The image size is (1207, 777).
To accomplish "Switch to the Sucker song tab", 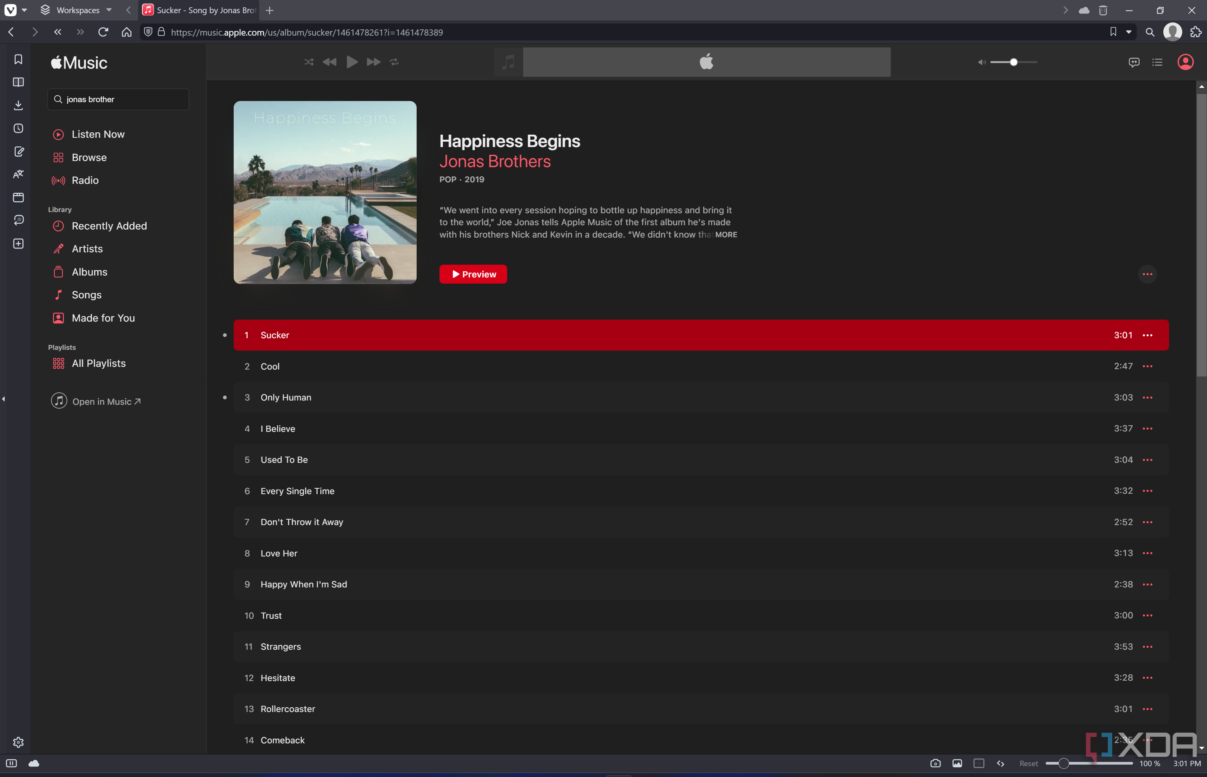I will (x=198, y=10).
